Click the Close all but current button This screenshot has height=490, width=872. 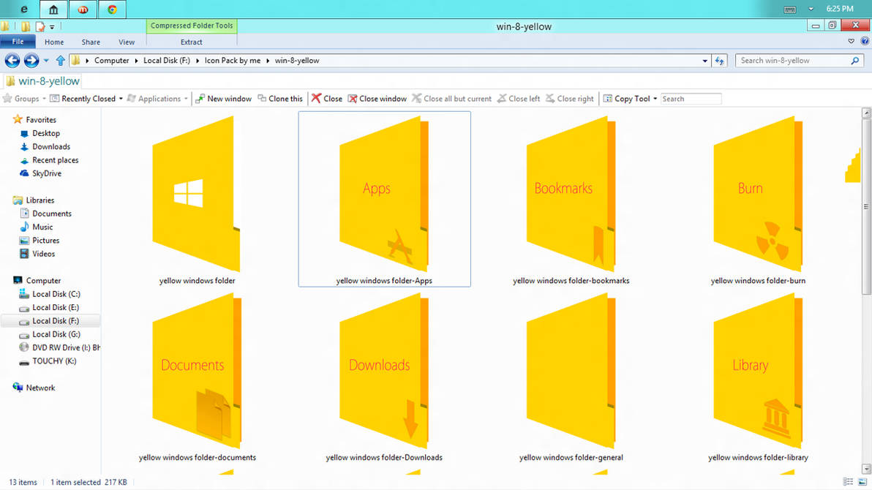(451, 98)
